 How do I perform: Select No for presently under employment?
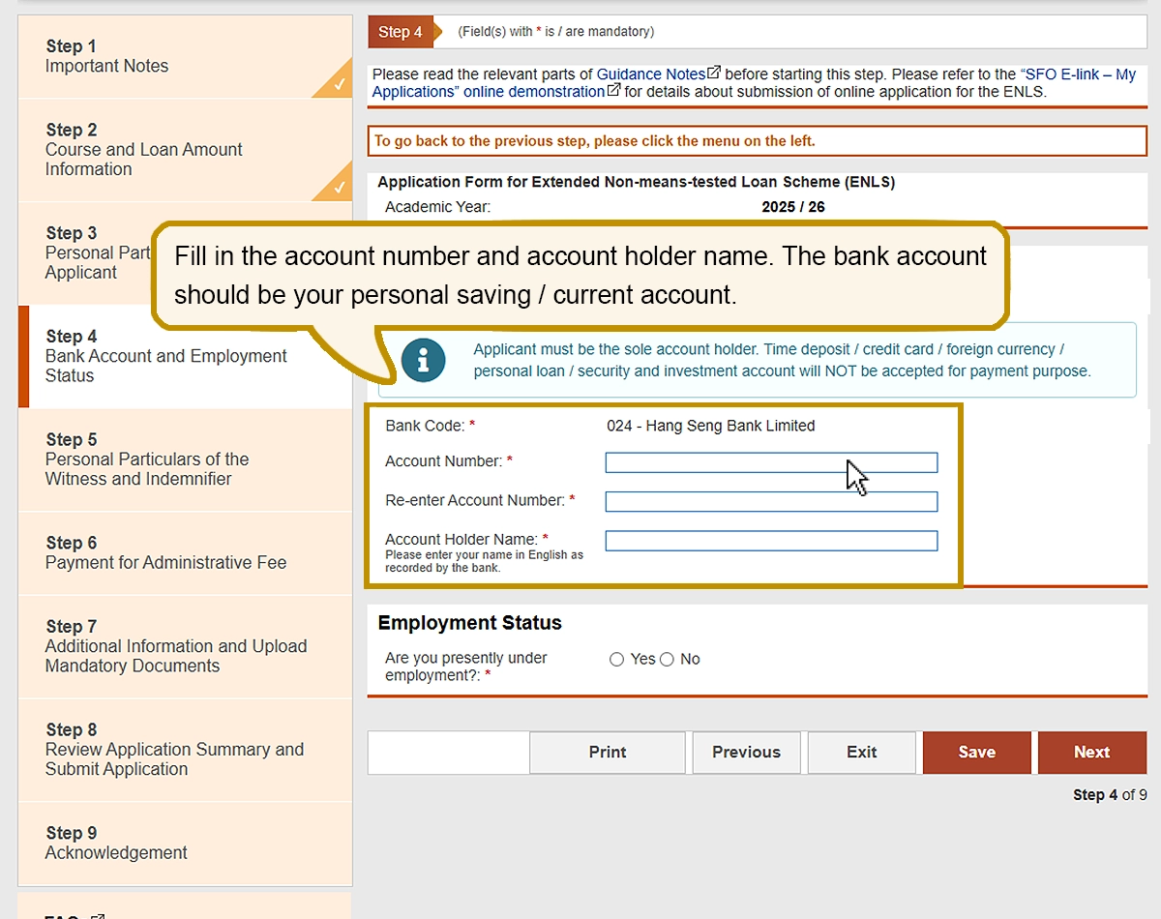(667, 660)
